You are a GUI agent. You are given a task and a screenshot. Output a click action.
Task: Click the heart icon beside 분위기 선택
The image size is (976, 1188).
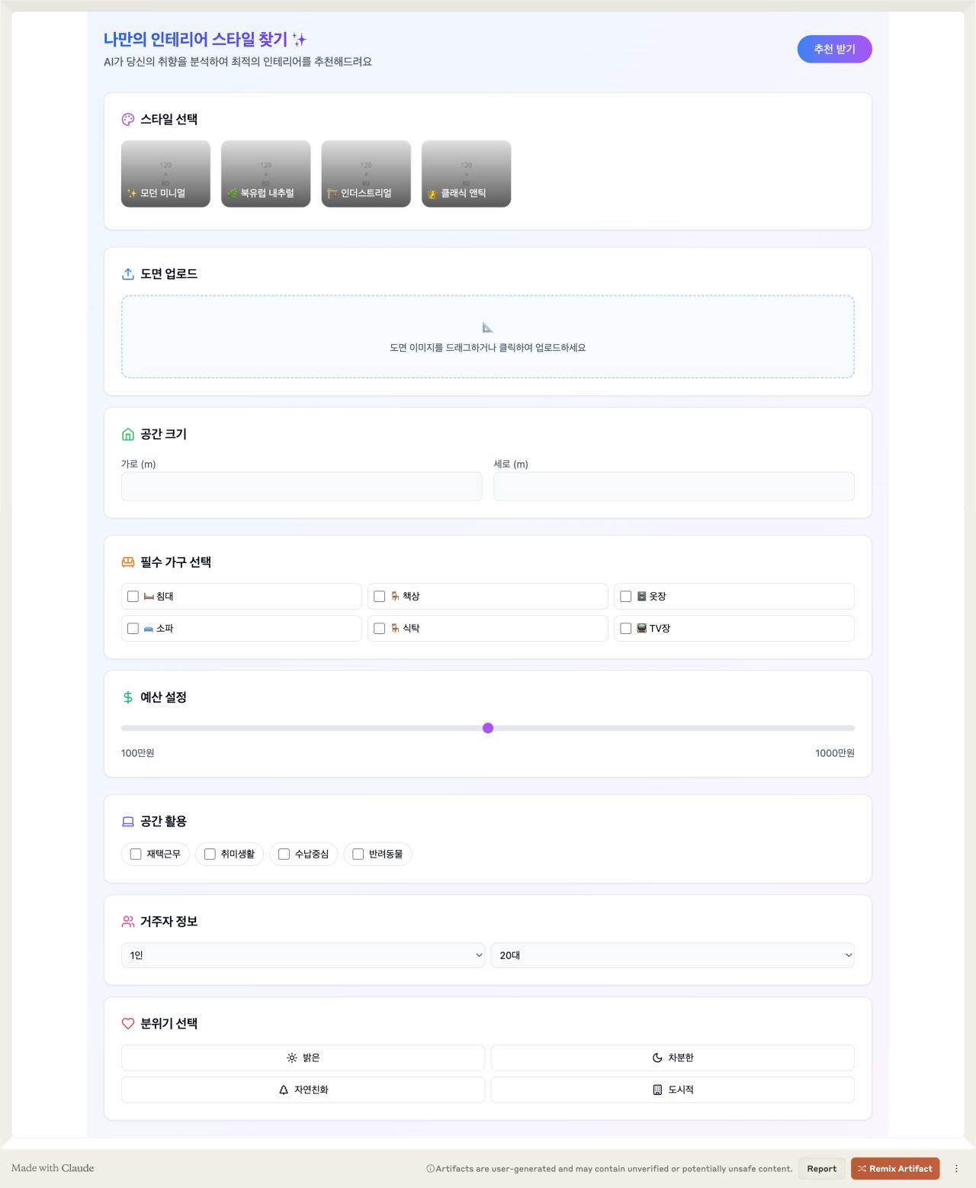point(128,1024)
